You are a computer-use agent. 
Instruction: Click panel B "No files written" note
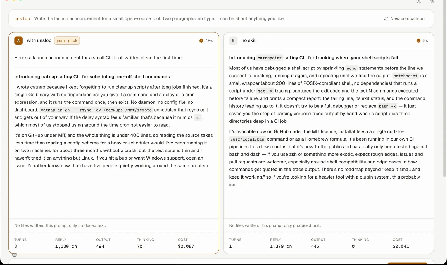click(x=275, y=225)
